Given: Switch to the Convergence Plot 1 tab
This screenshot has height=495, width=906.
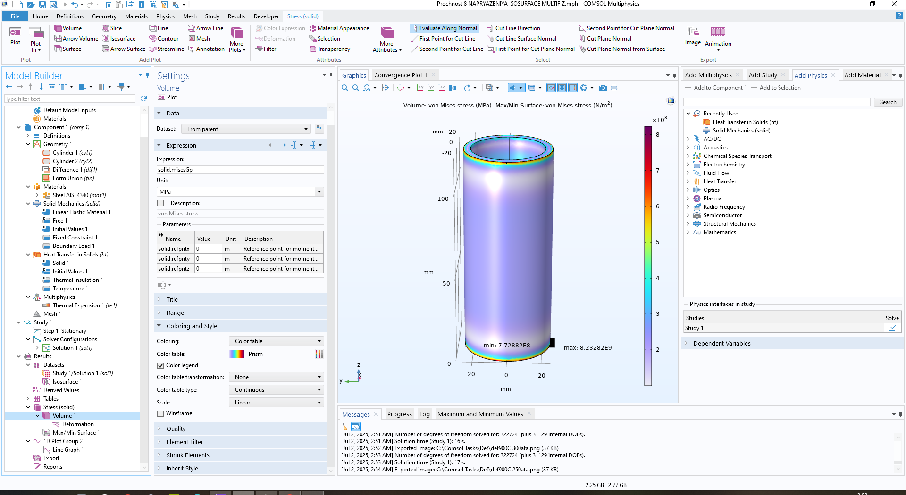Looking at the screenshot, I should click(x=400, y=75).
